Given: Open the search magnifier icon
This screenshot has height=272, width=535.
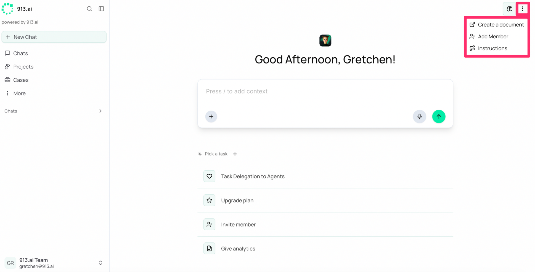Looking at the screenshot, I should 89,9.
